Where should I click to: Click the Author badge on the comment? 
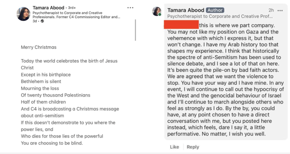coord(215,10)
